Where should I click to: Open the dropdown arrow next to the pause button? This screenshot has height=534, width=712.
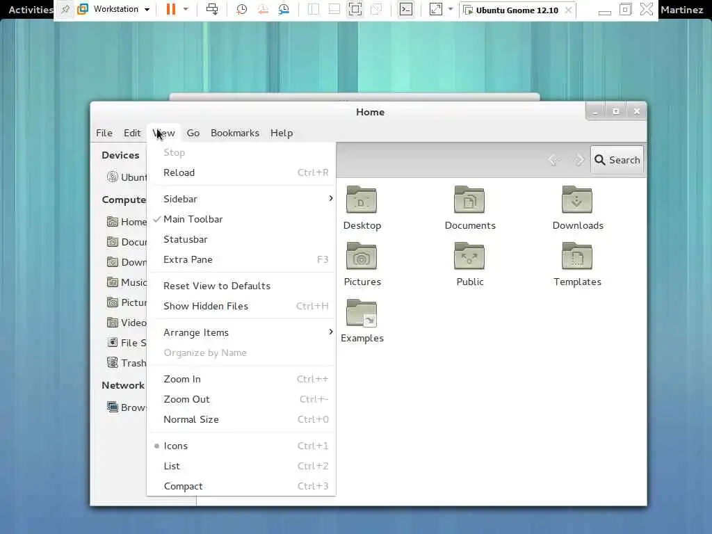186,9
